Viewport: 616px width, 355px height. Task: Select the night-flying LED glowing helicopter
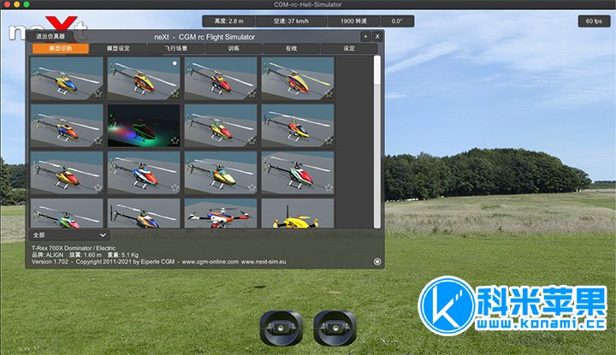144,126
